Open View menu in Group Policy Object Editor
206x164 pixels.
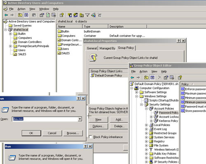(x=154, y=71)
